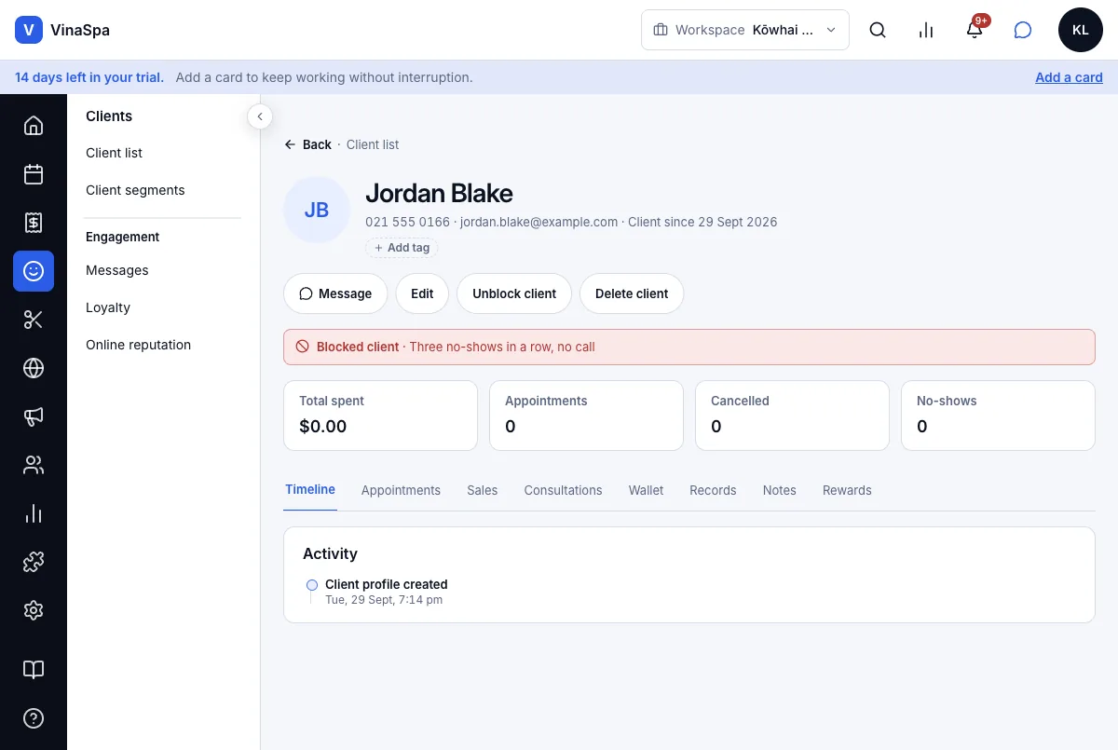Open the bar chart Reports sidebar icon
Screen dimensions: 1118x750
coord(34,513)
